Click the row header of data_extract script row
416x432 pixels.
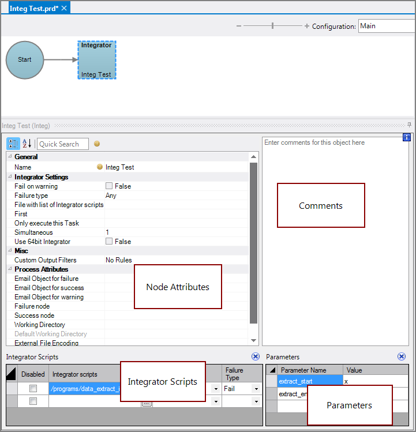12,389
